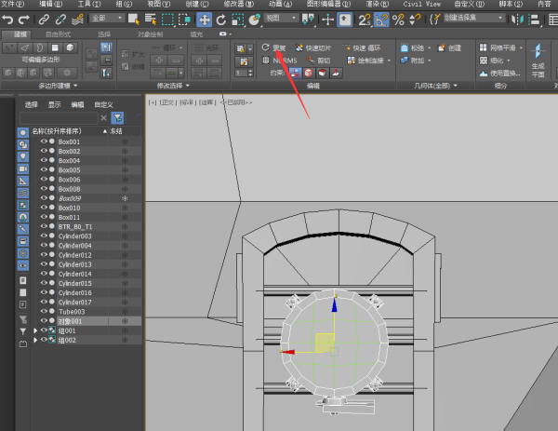Click the Generate Plane (生成平面) button

pyautogui.click(x=538, y=61)
